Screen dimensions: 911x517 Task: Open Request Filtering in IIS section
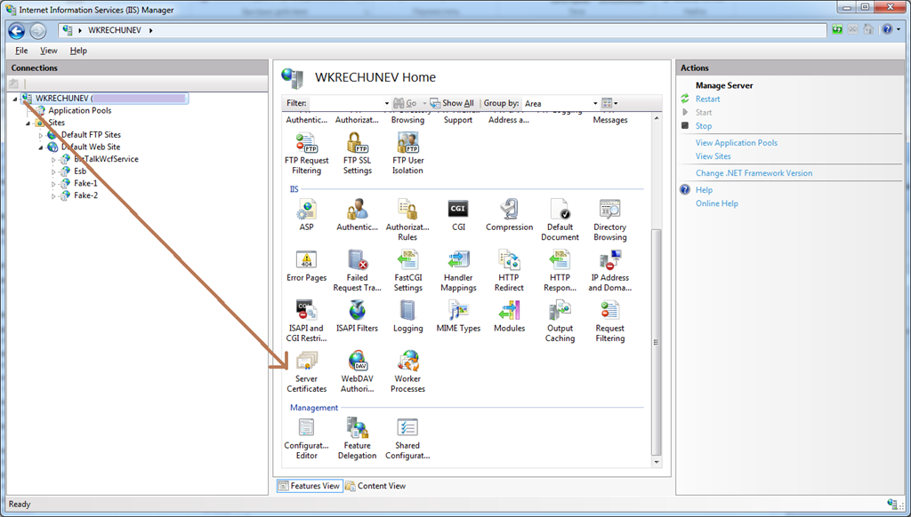(609, 321)
